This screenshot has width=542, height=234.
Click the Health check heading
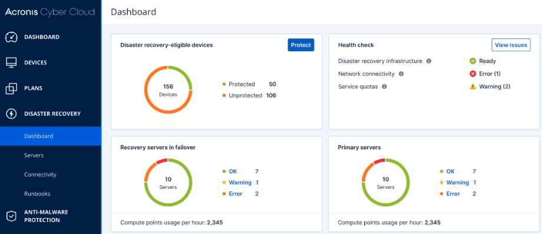pos(356,45)
